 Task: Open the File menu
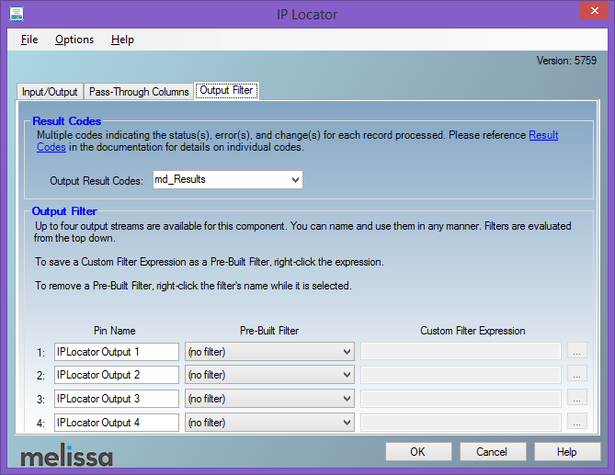click(x=29, y=40)
